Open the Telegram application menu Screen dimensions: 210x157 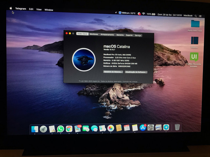click(21, 9)
